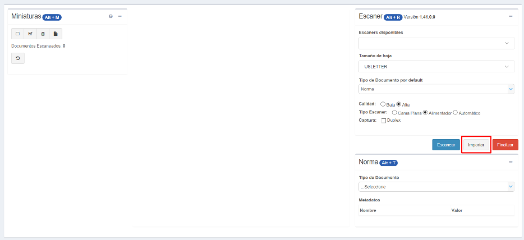
Task: Choose Cama Plana scanner type
Action: pos(394,113)
